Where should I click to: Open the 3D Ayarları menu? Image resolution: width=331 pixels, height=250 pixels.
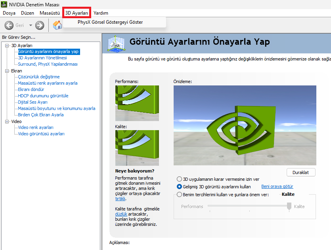(x=77, y=13)
